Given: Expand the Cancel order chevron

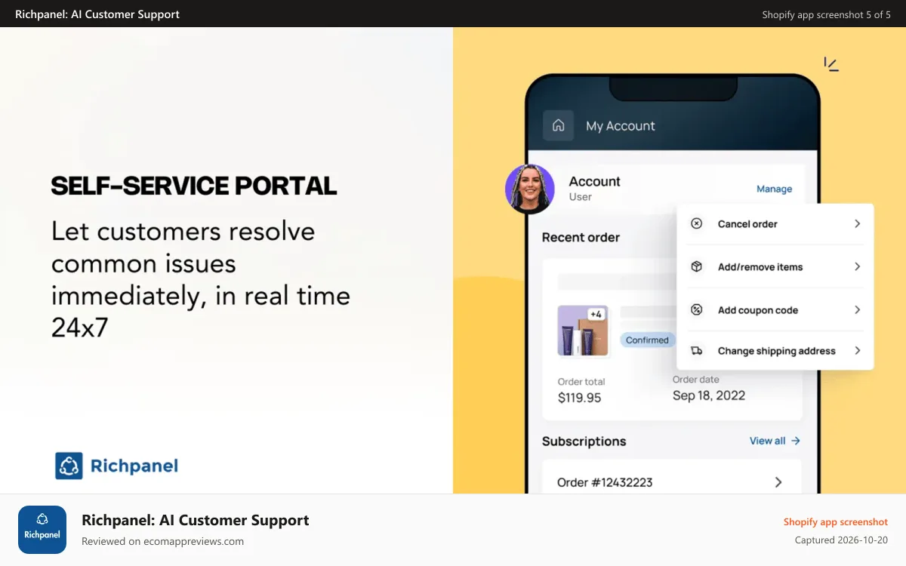Looking at the screenshot, I should [857, 223].
